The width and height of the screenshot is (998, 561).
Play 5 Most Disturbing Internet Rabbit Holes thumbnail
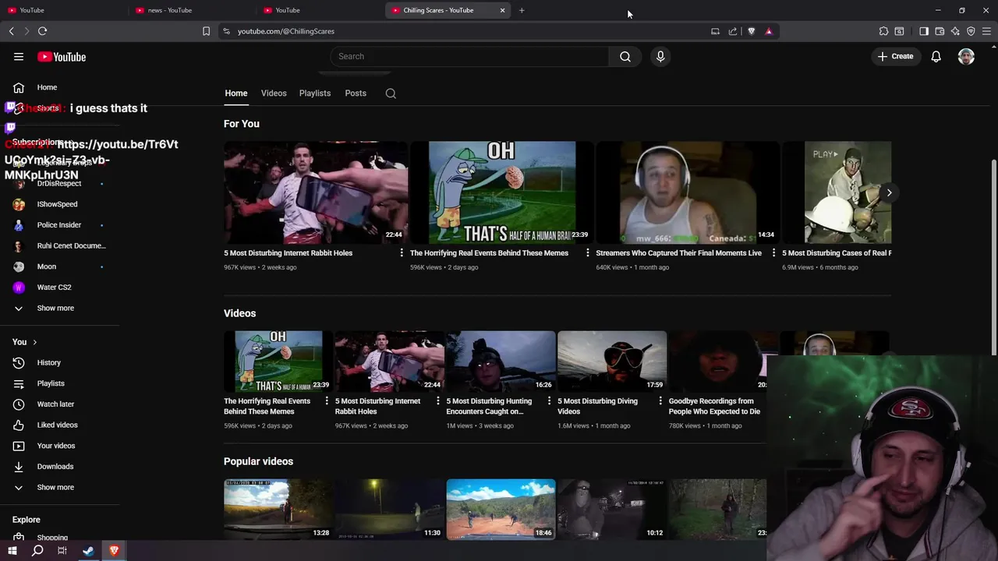point(316,192)
